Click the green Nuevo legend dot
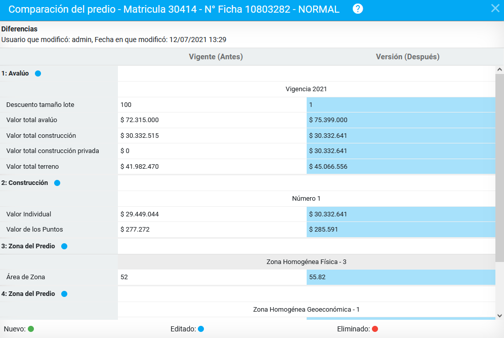Viewport: 504px width, 338px height. pyautogui.click(x=31, y=329)
